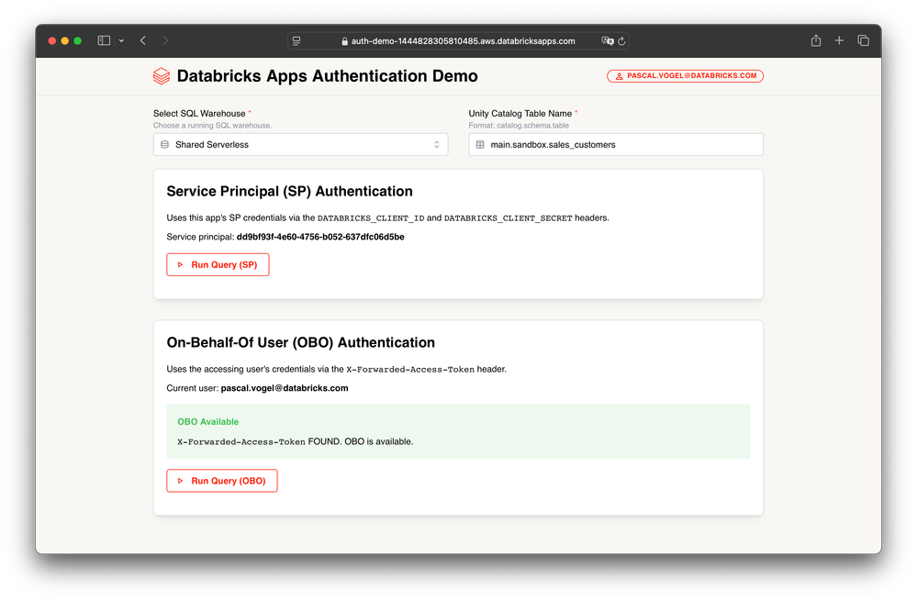
Task: Select the browser address bar URL
Action: [x=463, y=41]
